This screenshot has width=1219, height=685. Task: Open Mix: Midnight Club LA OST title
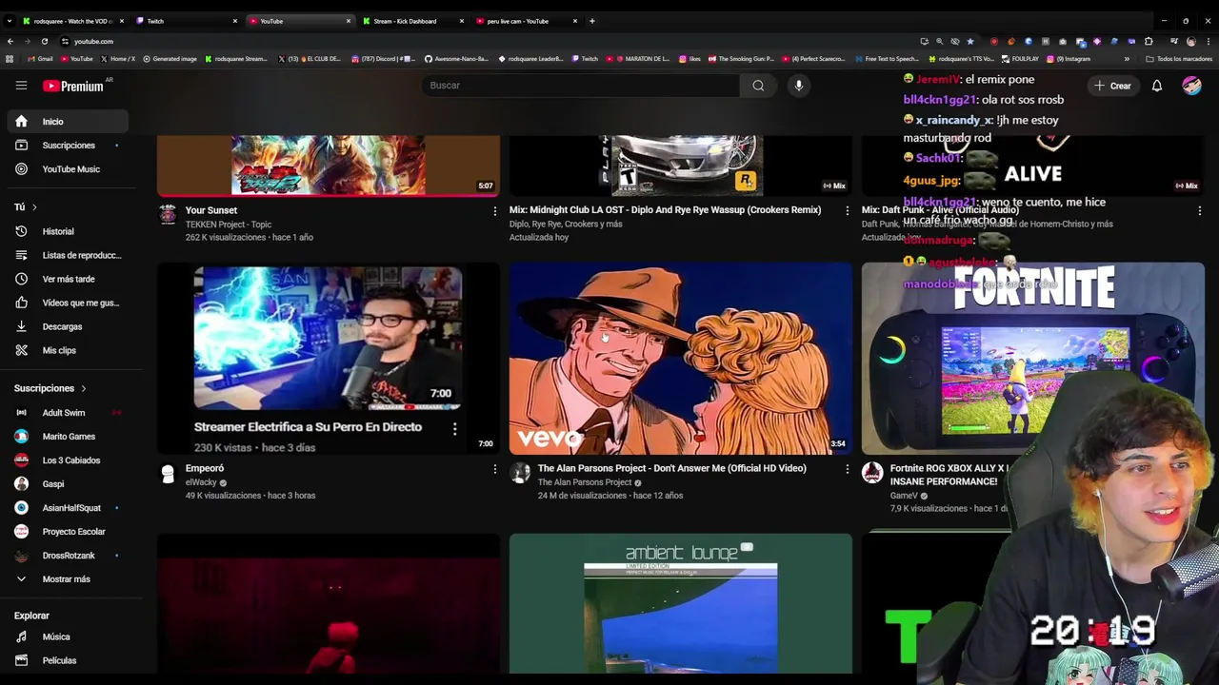pos(665,210)
